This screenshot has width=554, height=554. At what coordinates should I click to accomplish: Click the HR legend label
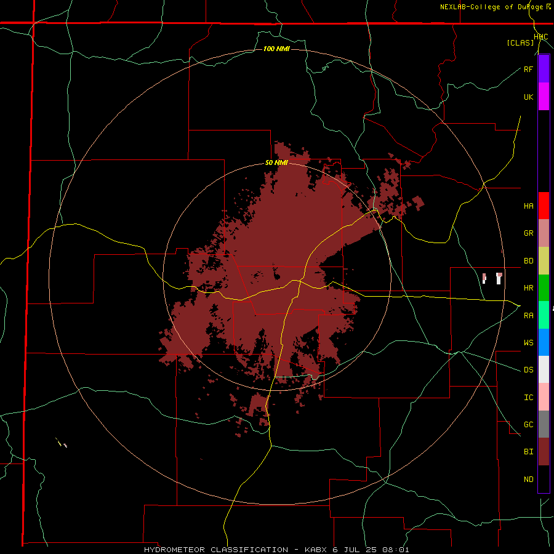point(529,288)
